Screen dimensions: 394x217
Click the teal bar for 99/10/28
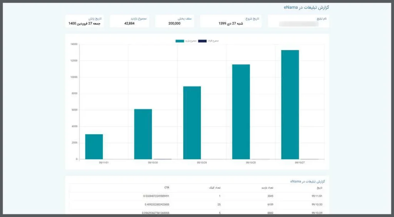(241, 112)
